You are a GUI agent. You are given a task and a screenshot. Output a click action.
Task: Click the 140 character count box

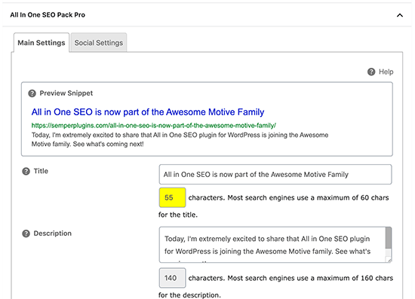172,278
